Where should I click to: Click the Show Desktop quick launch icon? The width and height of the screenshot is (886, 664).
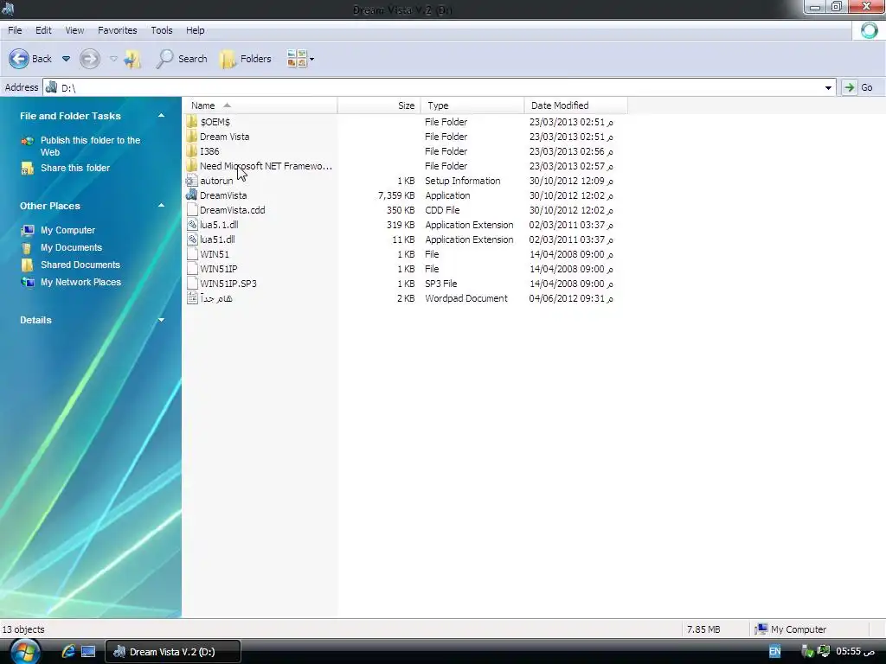88,652
